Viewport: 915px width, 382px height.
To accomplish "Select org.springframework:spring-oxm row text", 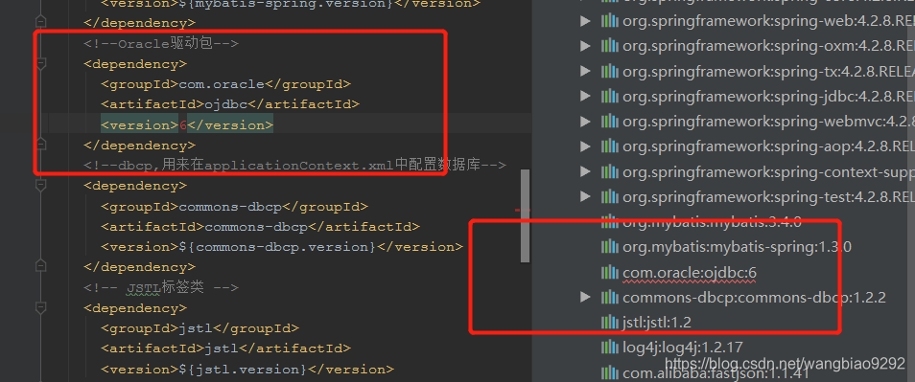I will 768,46.
